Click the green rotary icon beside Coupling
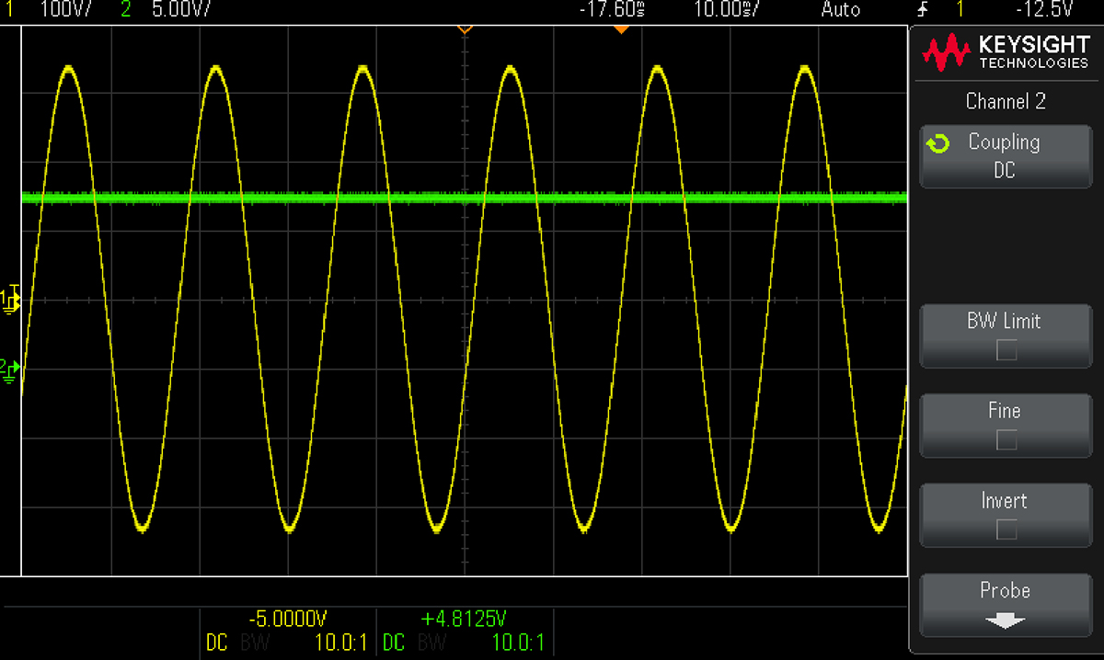1104x660 pixels. pyautogui.click(x=937, y=143)
